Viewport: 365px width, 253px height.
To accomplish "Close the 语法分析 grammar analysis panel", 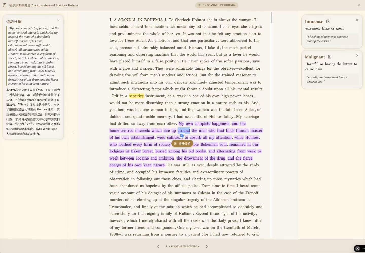I will [58, 20].
